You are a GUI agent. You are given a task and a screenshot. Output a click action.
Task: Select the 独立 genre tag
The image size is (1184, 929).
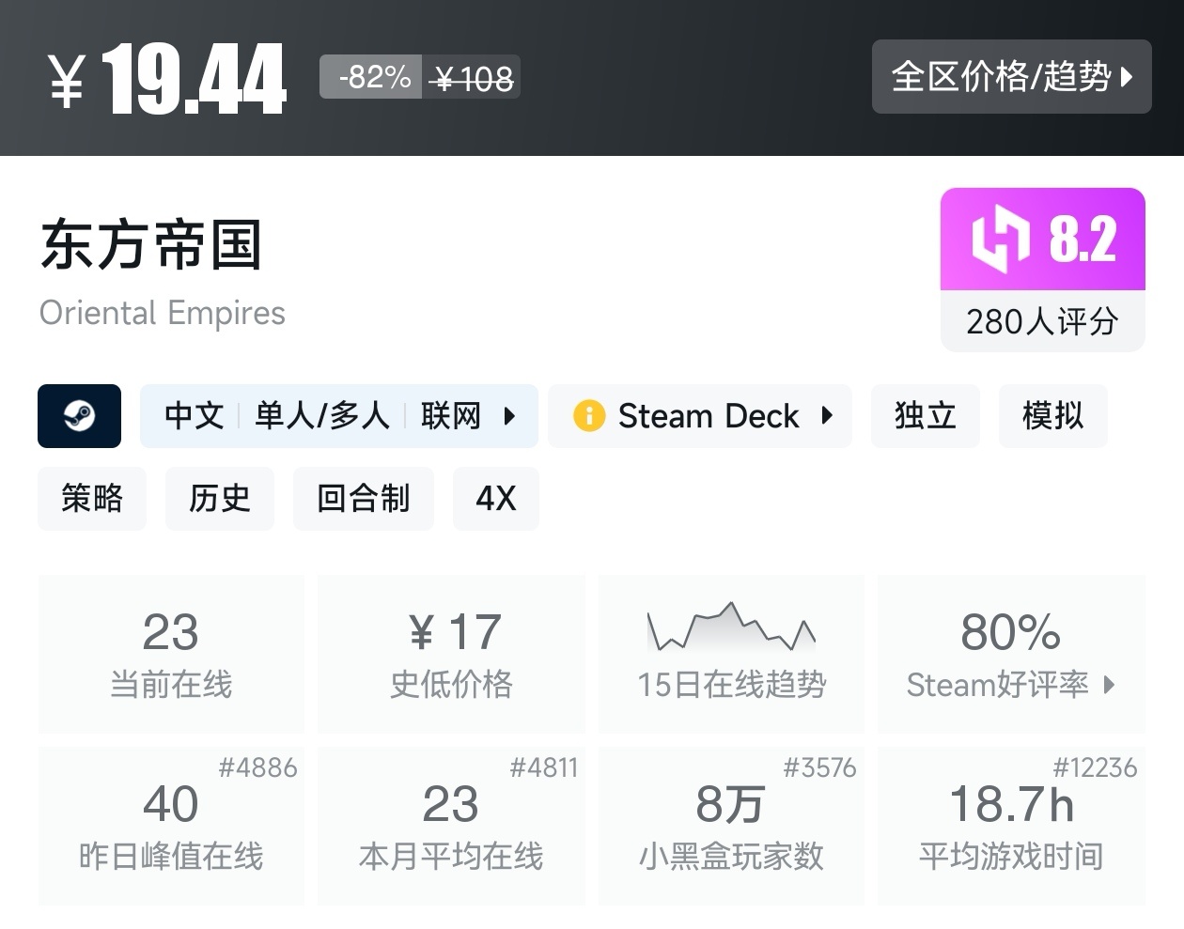(925, 415)
